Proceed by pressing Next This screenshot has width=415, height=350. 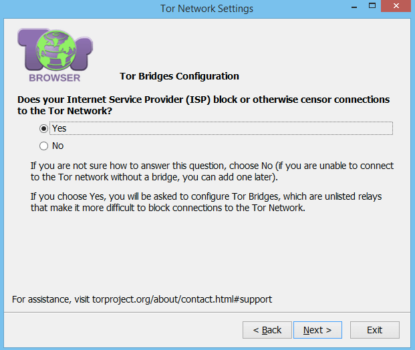(317, 330)
